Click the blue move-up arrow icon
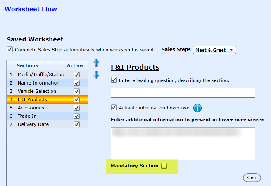271x186 pixels. coord(96,63)
